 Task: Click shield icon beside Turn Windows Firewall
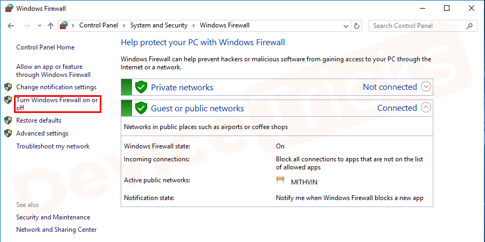click(x=8, y=99)
